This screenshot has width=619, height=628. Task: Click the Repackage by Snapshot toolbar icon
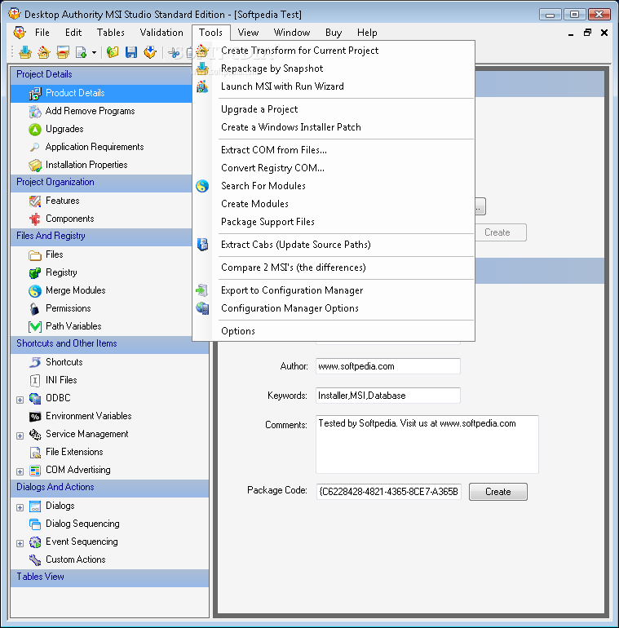pyautogui.click(x=24, y=52)
